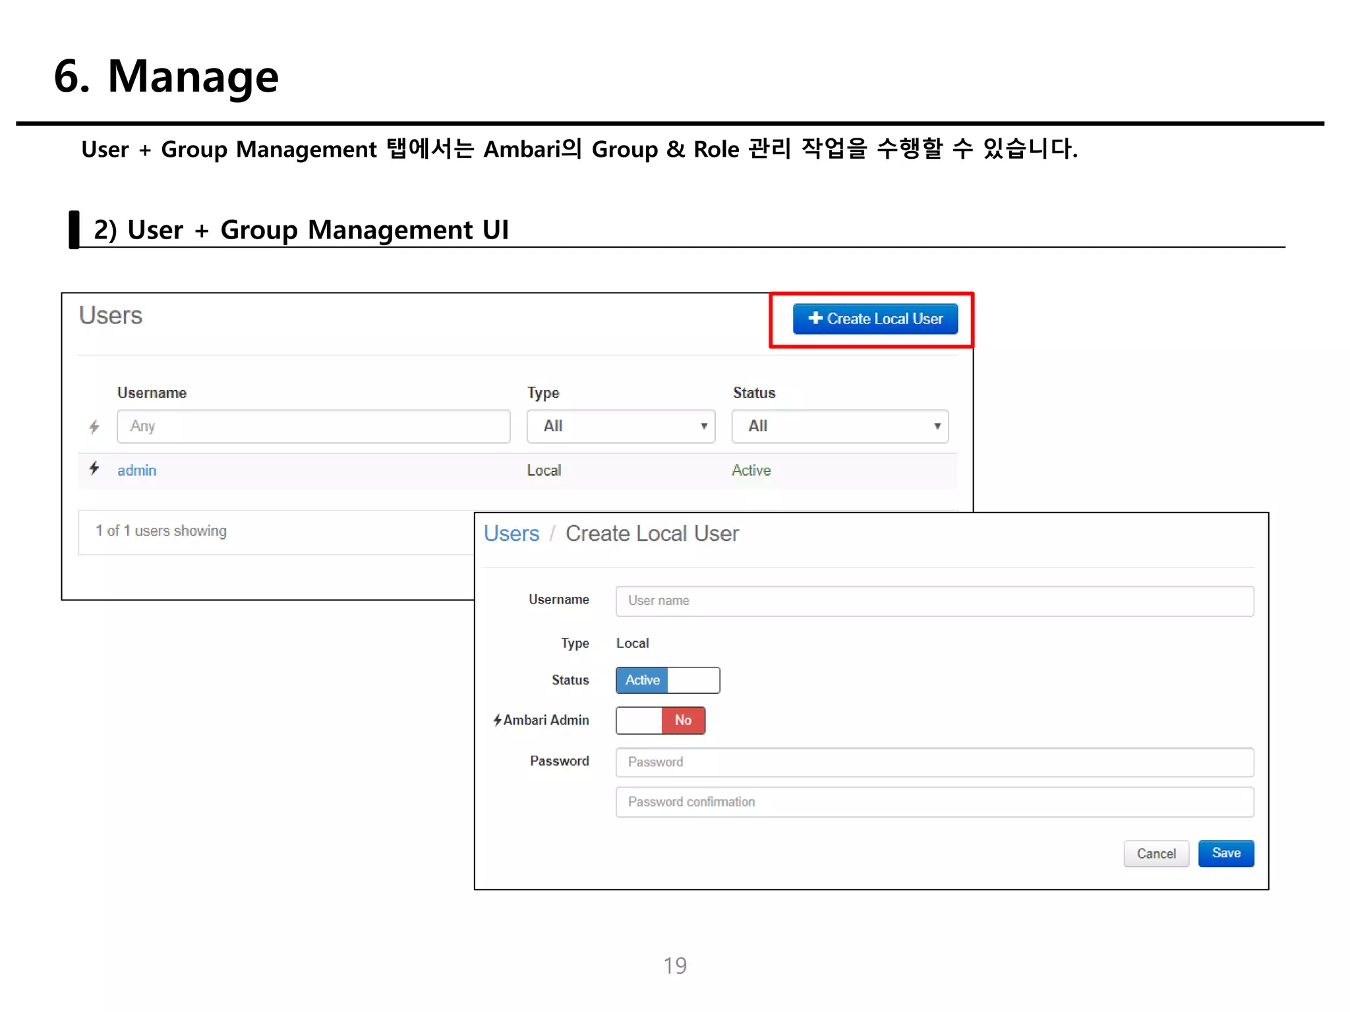The image size is (1350, 1012).
Task: Click the Create Local User breadcrumb text
Action: click(652, 534)
